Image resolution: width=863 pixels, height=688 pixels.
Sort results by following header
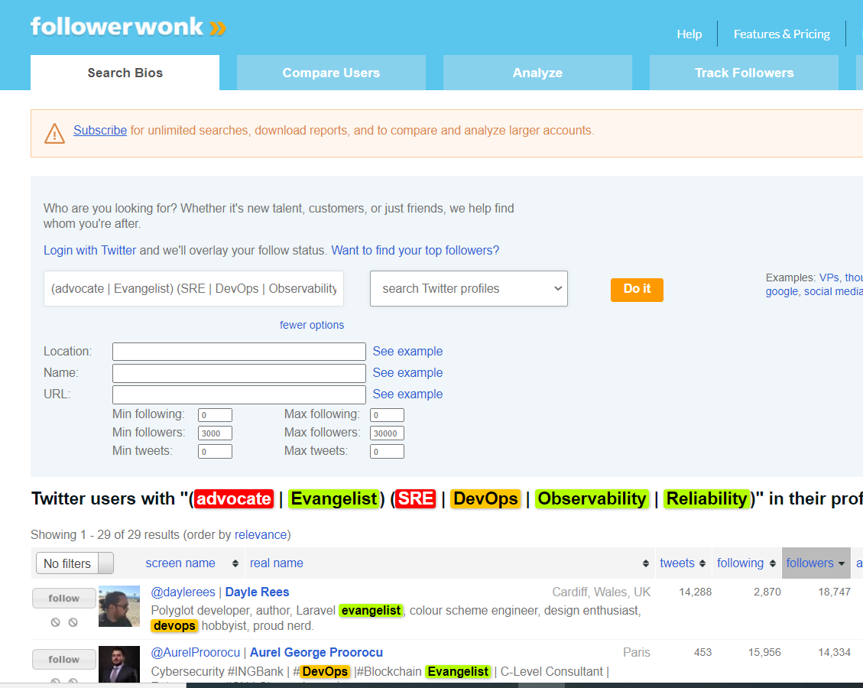pos(740,563)
